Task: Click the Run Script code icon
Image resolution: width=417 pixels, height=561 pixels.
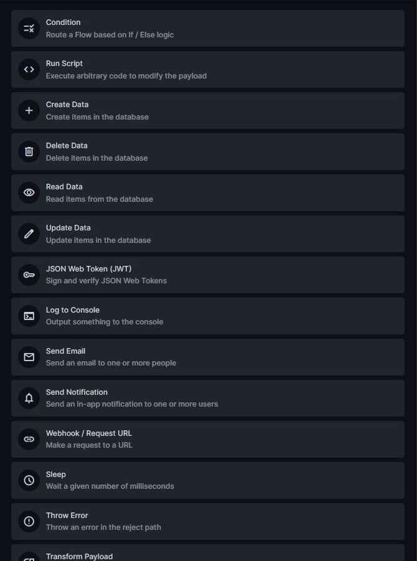Action: pyautogui.click(x=29, y=70)
